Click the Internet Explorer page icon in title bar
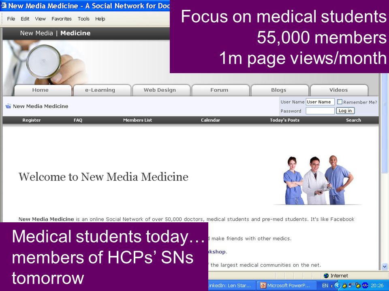This screenshot has height=291, width=389. pyautogui.click(x=4, y=5)
